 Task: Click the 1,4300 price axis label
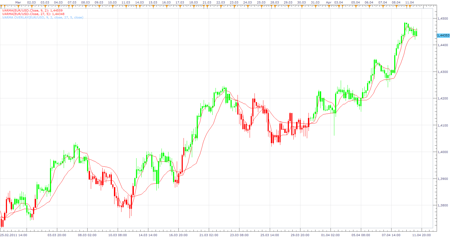443,72
